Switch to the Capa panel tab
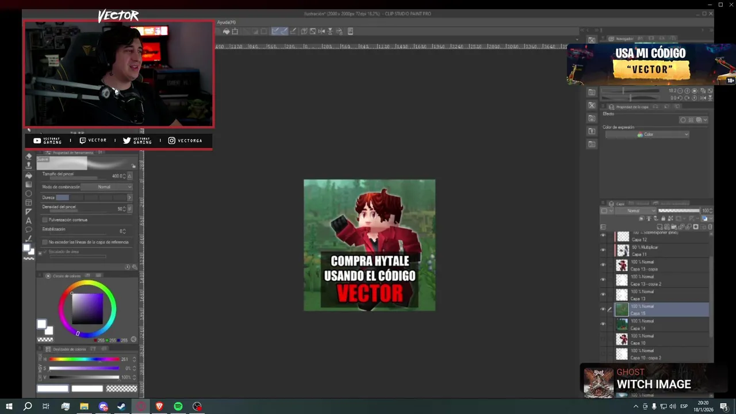 617,204
